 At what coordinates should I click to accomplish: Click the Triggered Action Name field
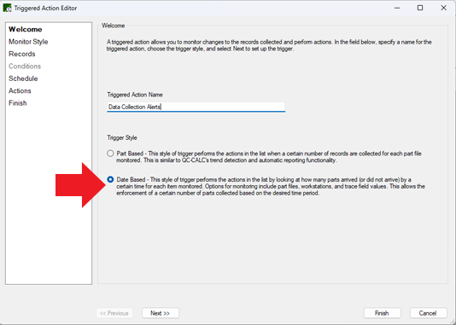[x=196, y=107]
